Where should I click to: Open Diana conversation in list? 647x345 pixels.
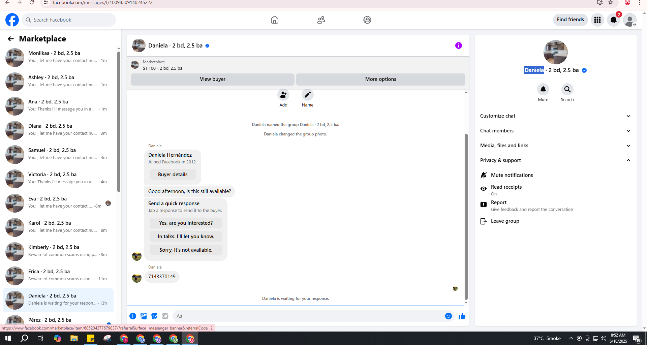tap(58, 130)
